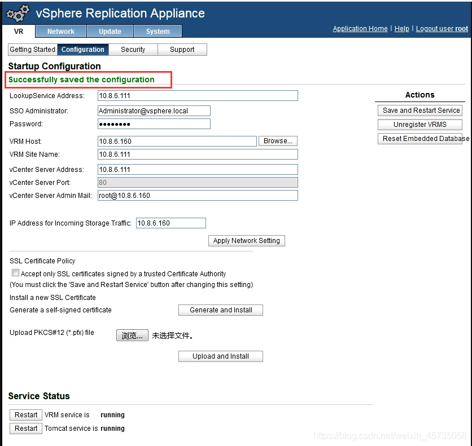Switch to the VR tab

pyautogui.click(x=19, y=31)
